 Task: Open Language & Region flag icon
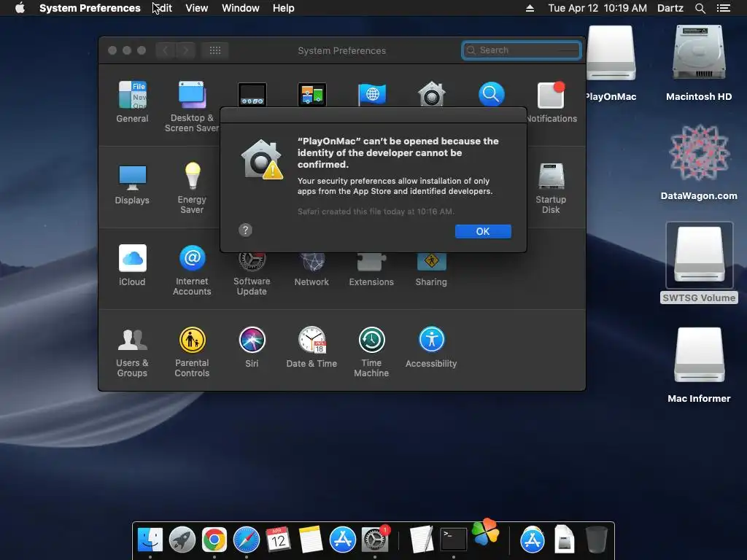click(x=372, y=94)
